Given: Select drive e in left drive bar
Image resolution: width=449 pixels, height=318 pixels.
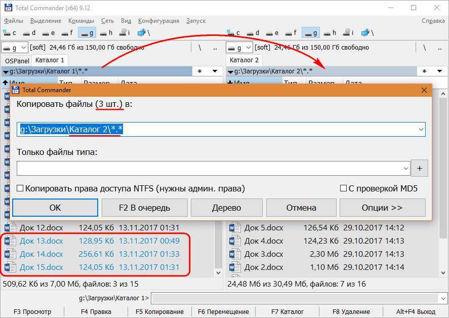Looking at the screenshot, I should point(47,33).
